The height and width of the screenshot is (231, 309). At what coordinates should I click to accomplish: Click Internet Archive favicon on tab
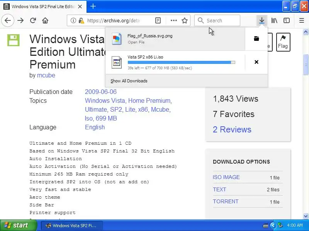pyautogui.click(x=7, y=7)
